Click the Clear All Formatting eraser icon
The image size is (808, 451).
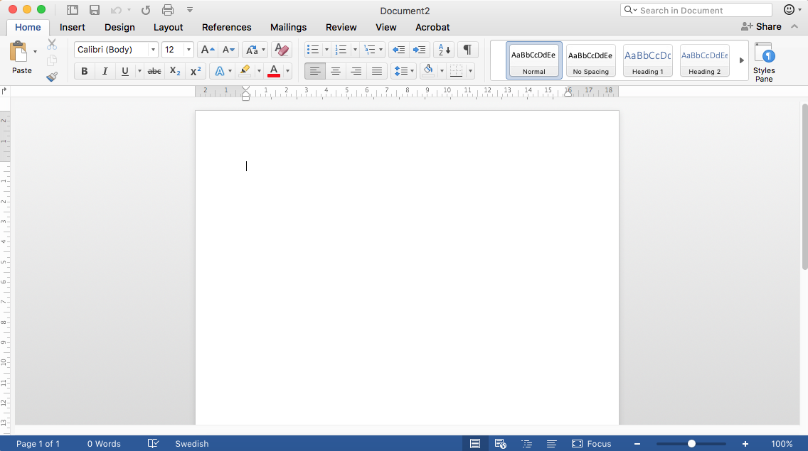[282, 50]
